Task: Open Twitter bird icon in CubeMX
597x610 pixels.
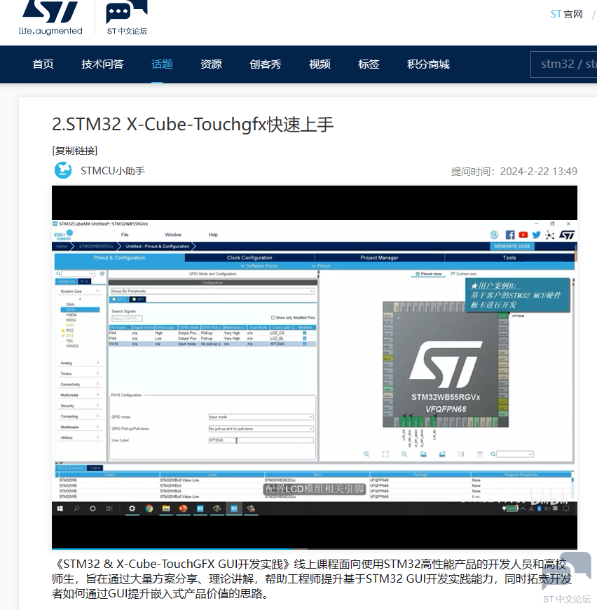Action: tap(537, 235)
